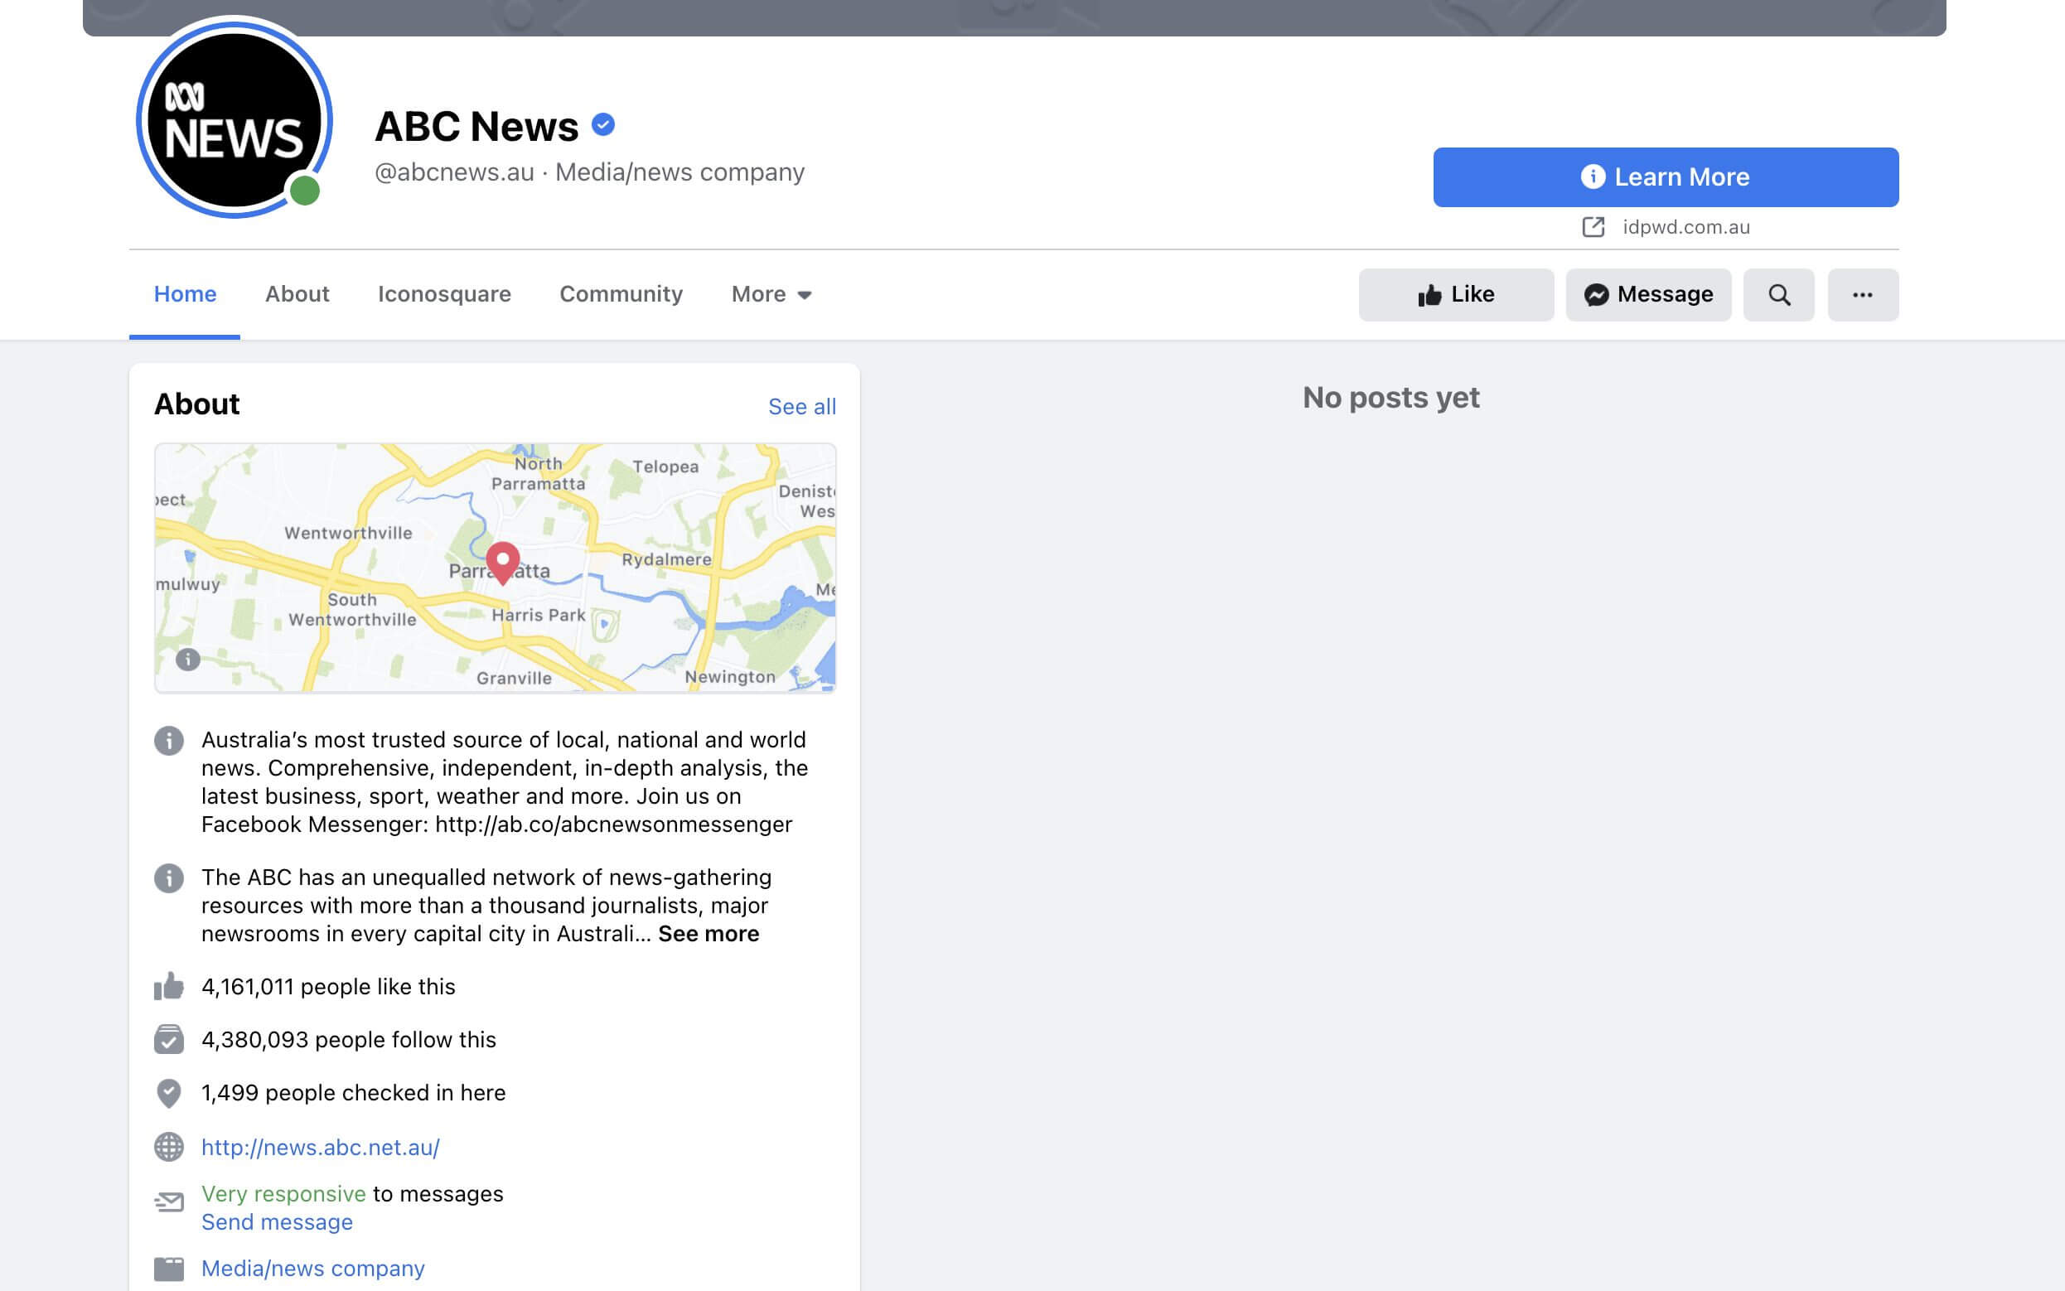Open the Community tab
2065x1291 pixels.
621,294
